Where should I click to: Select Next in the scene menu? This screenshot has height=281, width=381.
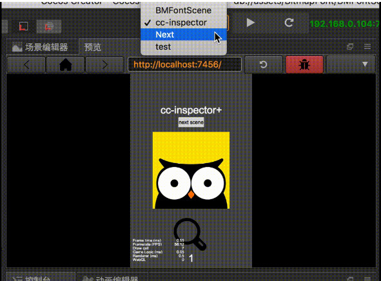click(x=184, y=35)
